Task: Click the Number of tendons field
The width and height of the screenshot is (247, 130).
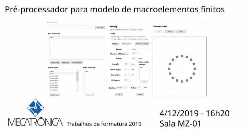Action: (135, 54)
